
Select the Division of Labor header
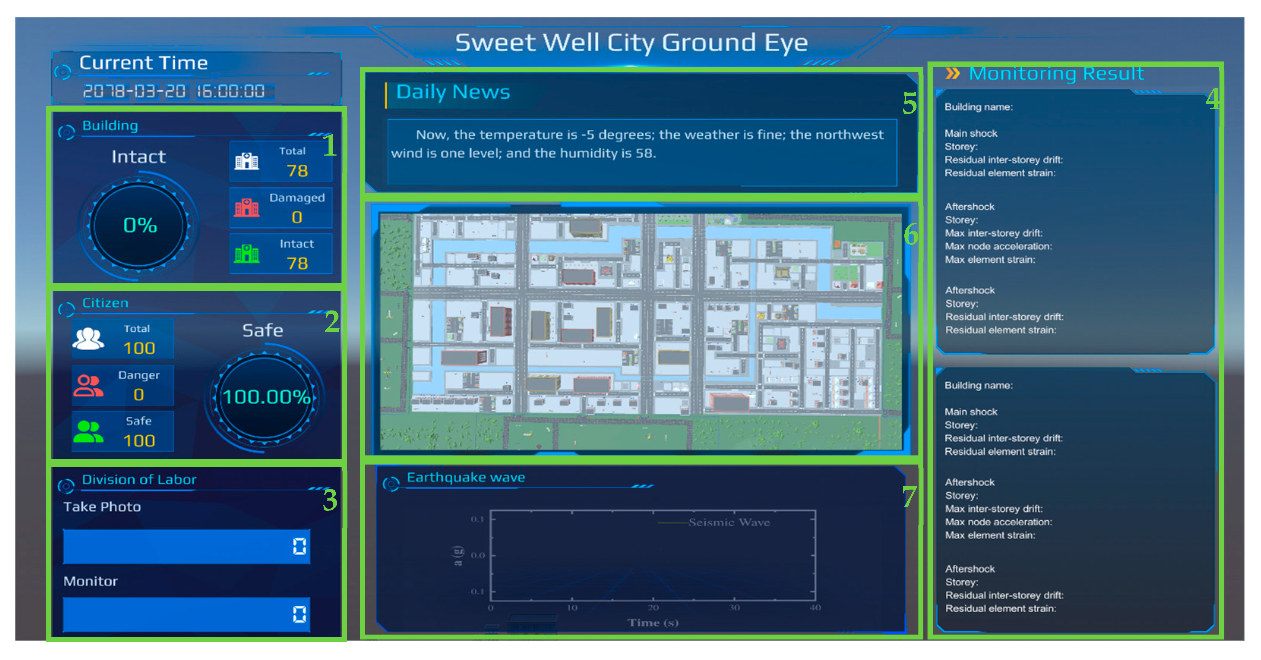coord(139,479)
